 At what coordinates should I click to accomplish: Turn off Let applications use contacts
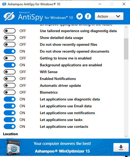point(10,126)
